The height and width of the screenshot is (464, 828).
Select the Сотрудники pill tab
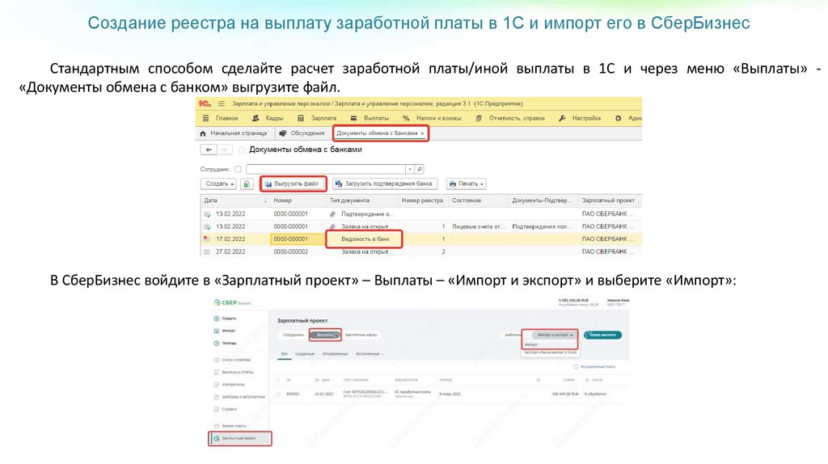293,335
